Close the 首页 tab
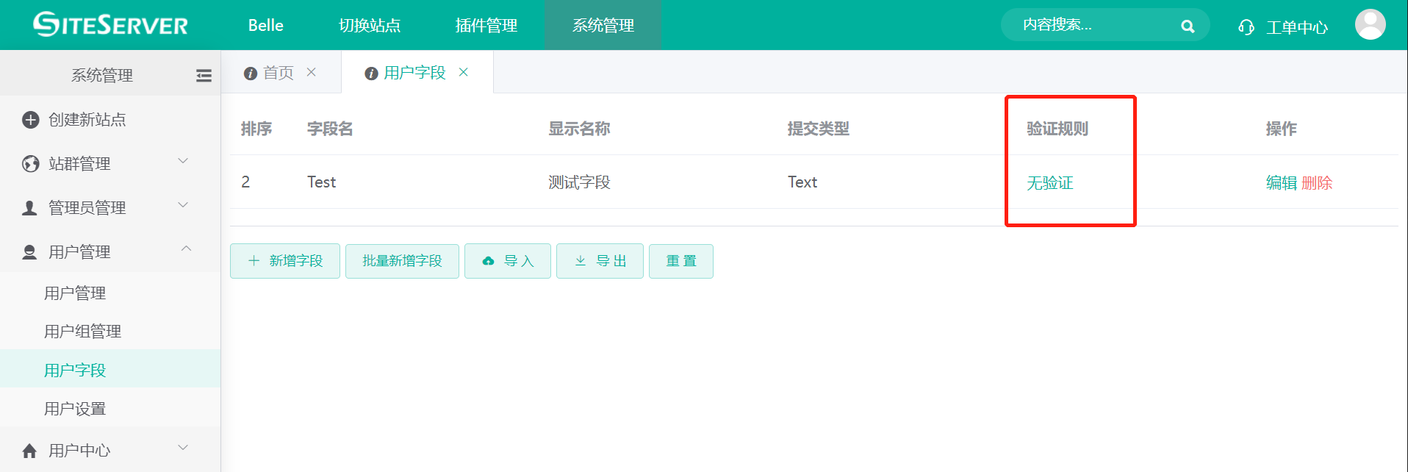 pos(312,72)
